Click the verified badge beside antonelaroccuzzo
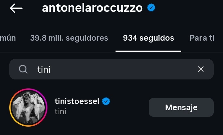Viewport: 223px width, 135px height. [x=151, y=8]
